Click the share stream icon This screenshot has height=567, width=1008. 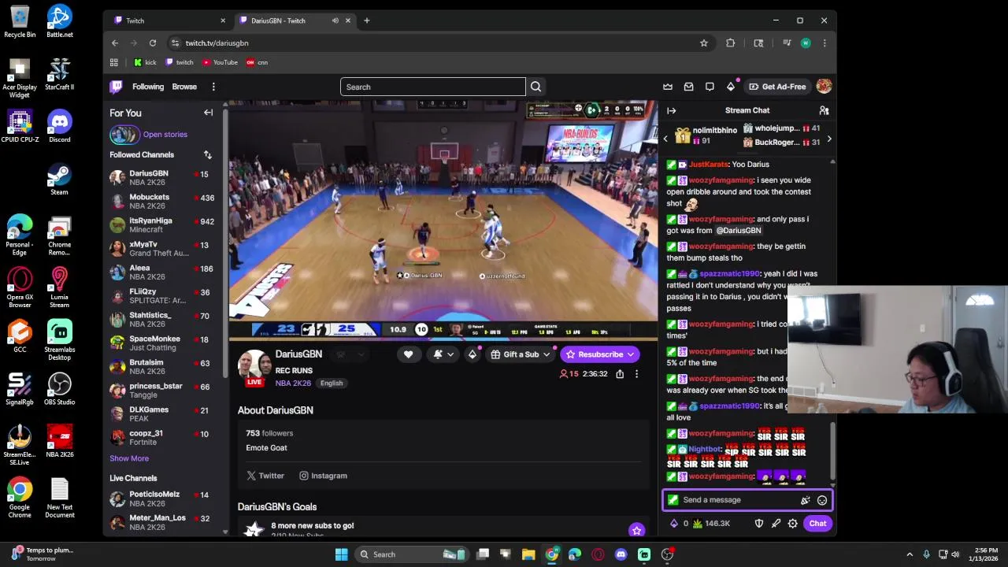620,374
